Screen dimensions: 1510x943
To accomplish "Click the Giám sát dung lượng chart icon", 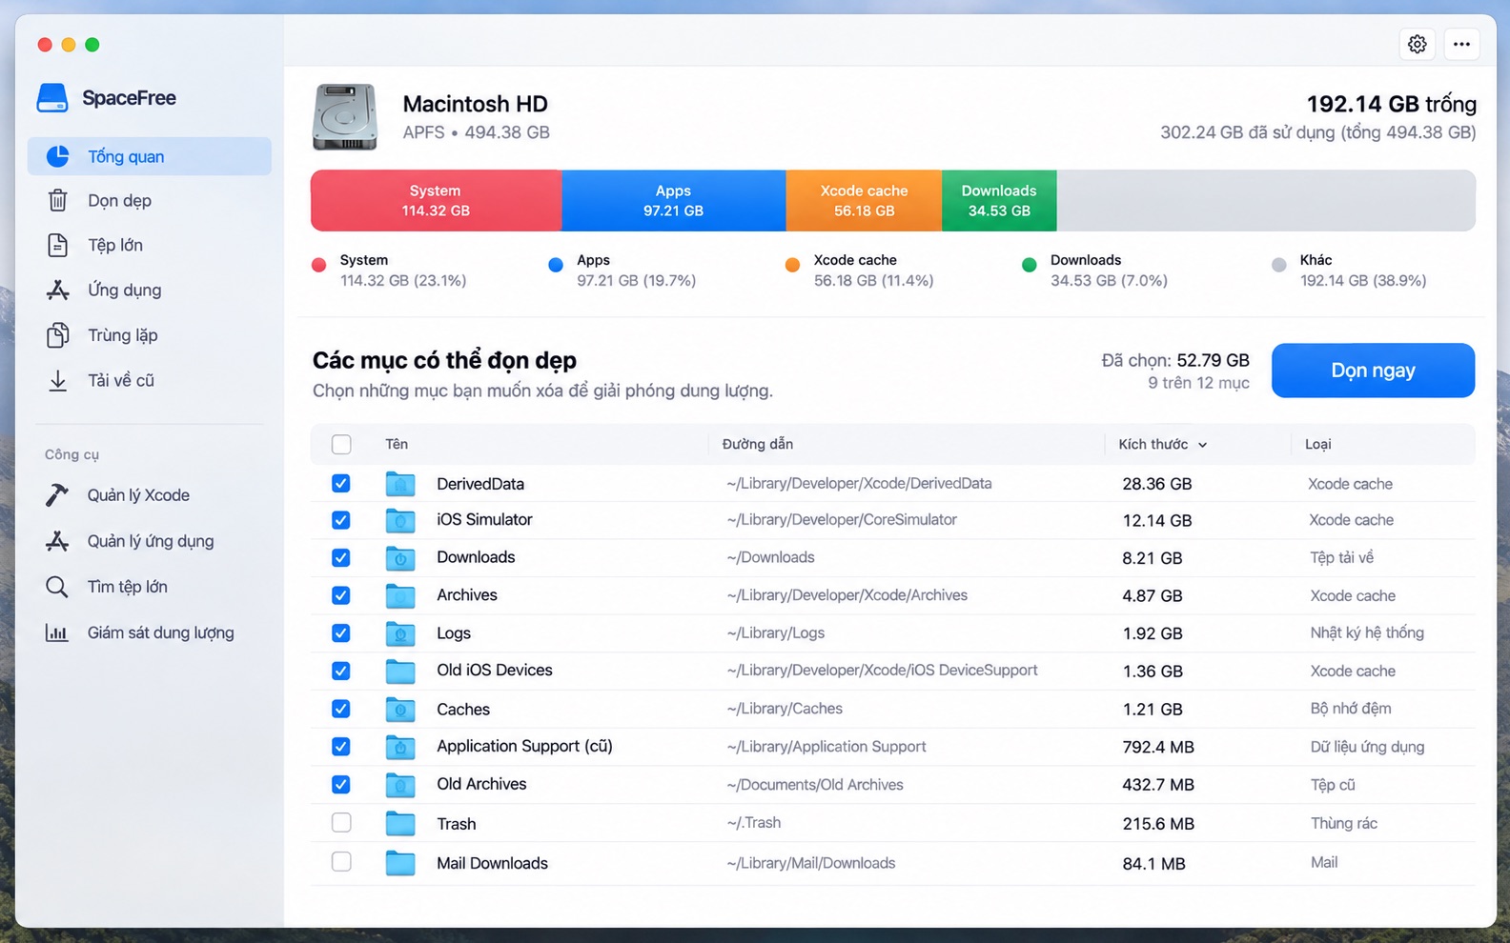I will (57, 632).
